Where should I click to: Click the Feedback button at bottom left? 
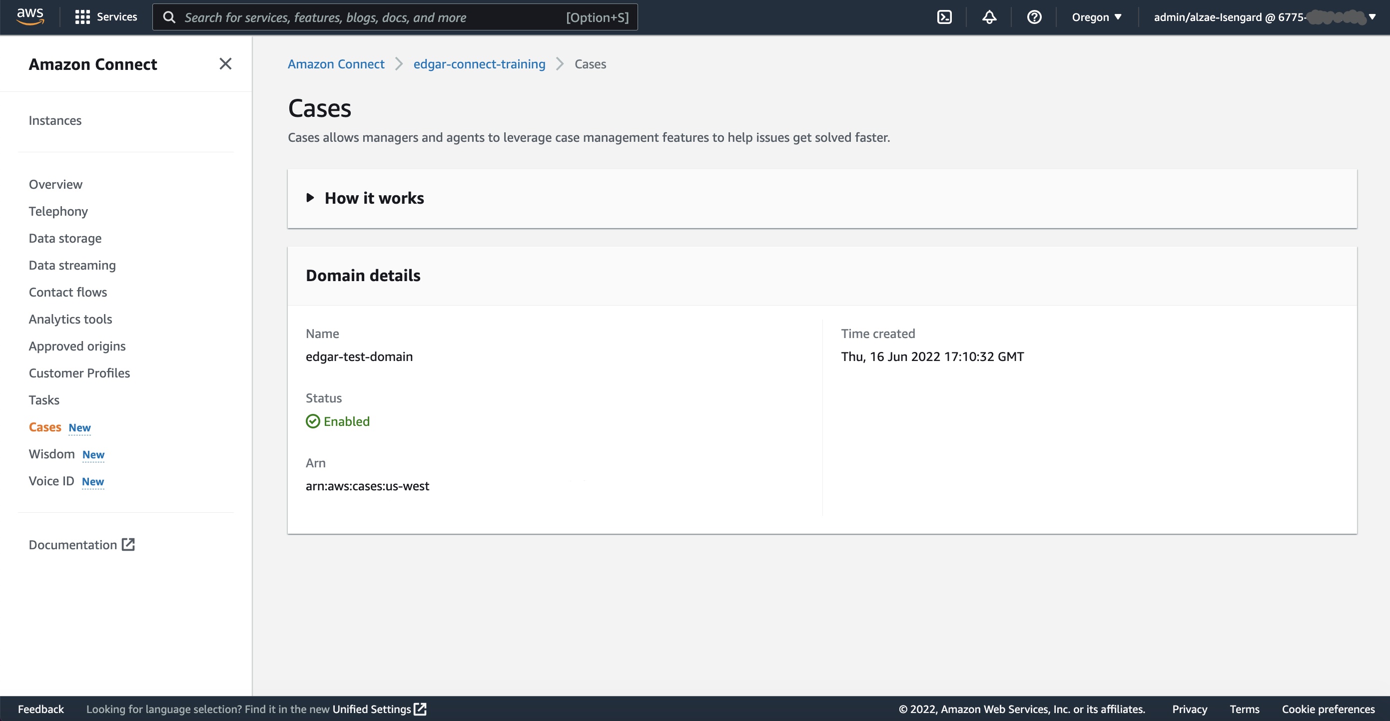[40, 709]
